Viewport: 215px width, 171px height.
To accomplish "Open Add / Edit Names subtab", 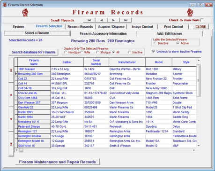I will pos(170,33).
